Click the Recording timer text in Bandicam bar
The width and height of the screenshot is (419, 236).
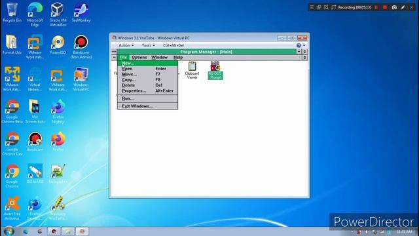point(355,7)
